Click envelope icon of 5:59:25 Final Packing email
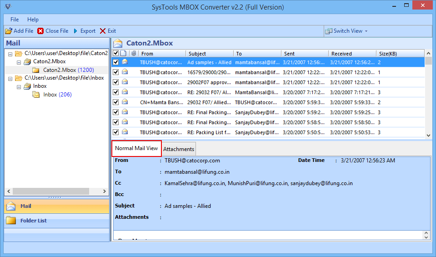This screenshot has height=257, width=436. (125, 112)
